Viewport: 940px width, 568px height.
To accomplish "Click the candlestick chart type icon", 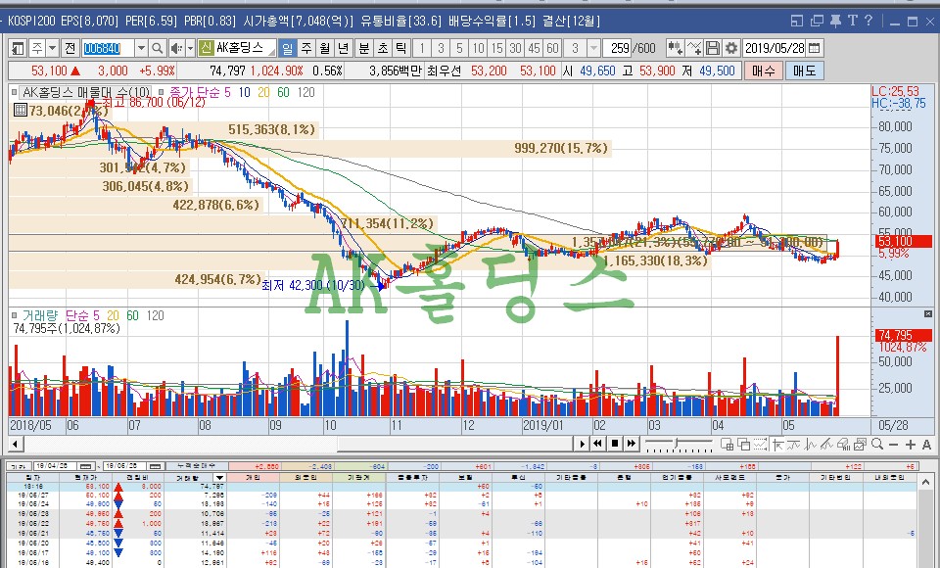I will click(676, 48).
